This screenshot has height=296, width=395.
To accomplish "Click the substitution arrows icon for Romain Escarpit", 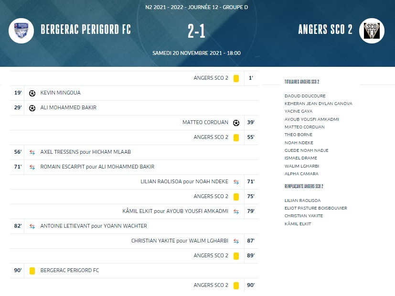I will pyautogui.click(x=32, y=167).
